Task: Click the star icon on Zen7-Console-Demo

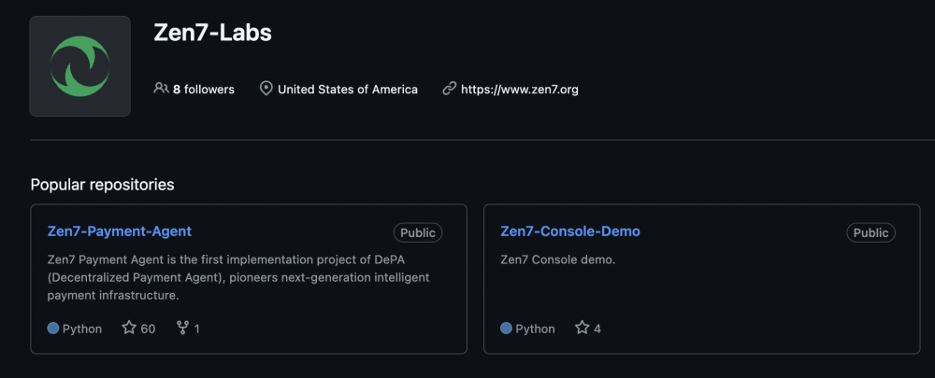Action: [582, 329]
